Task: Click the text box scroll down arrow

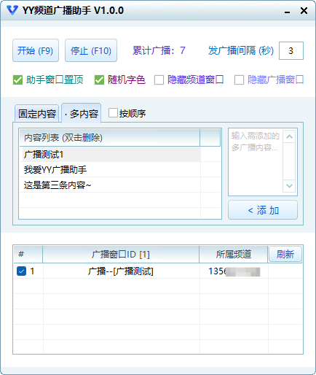Action: point(289,186)
